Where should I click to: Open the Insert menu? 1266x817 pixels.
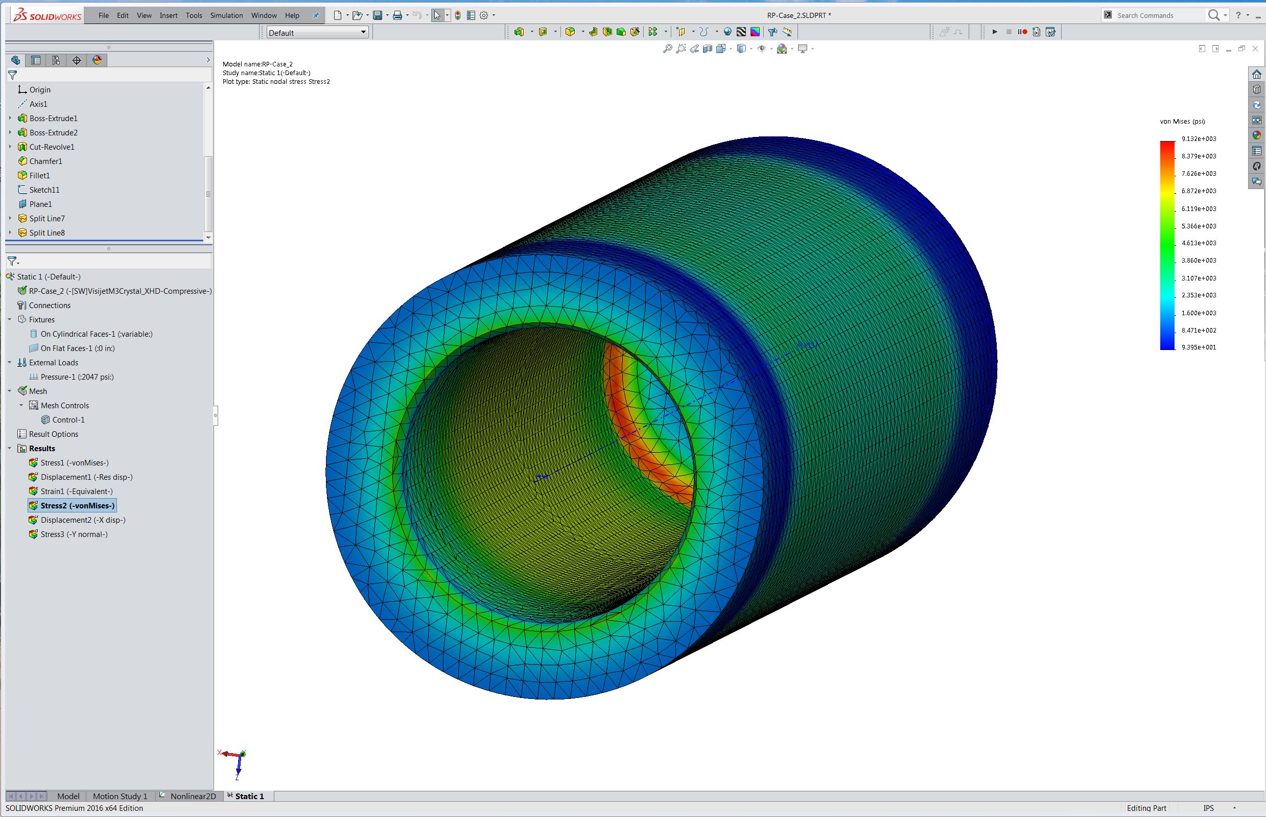coord(169,15)
